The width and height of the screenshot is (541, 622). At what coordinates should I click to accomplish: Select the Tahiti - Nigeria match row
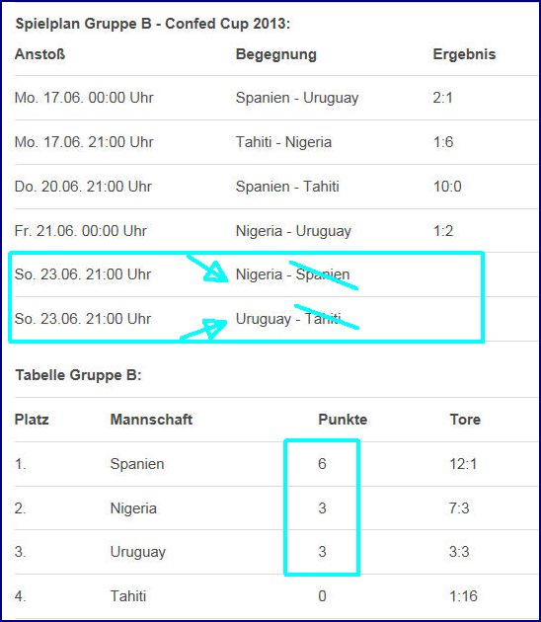(x=275, y=142)
